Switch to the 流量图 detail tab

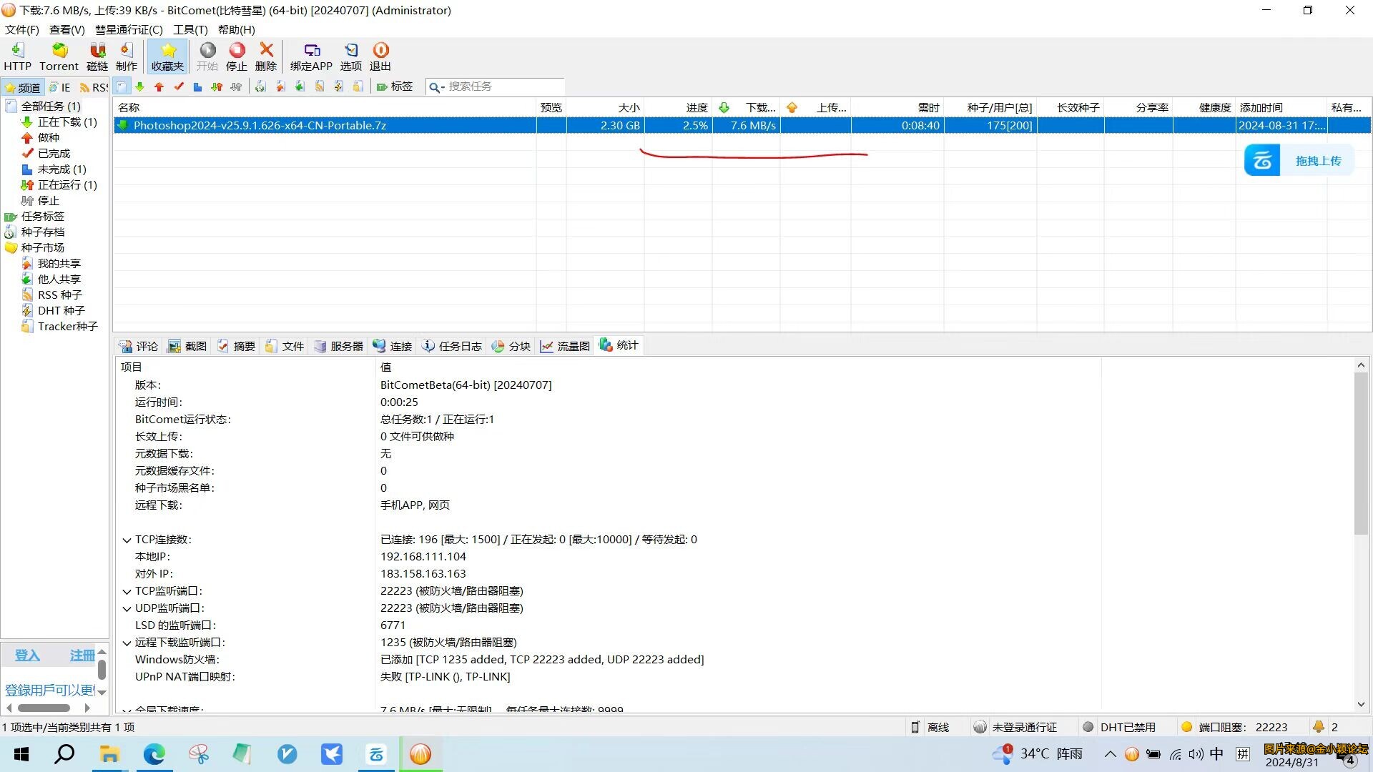click(566, 346)
